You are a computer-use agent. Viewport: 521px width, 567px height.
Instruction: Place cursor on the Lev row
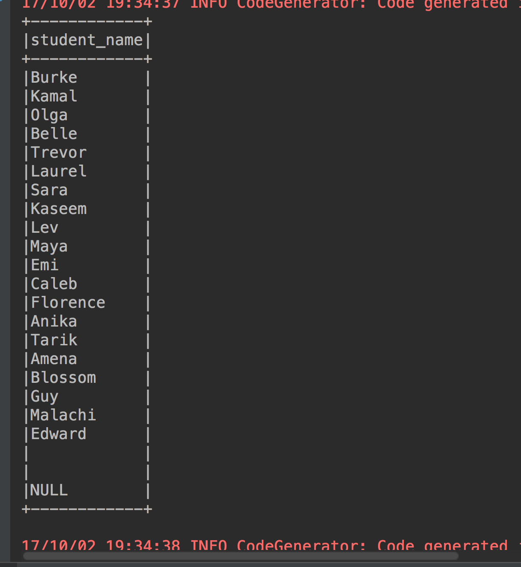point(45,228)
